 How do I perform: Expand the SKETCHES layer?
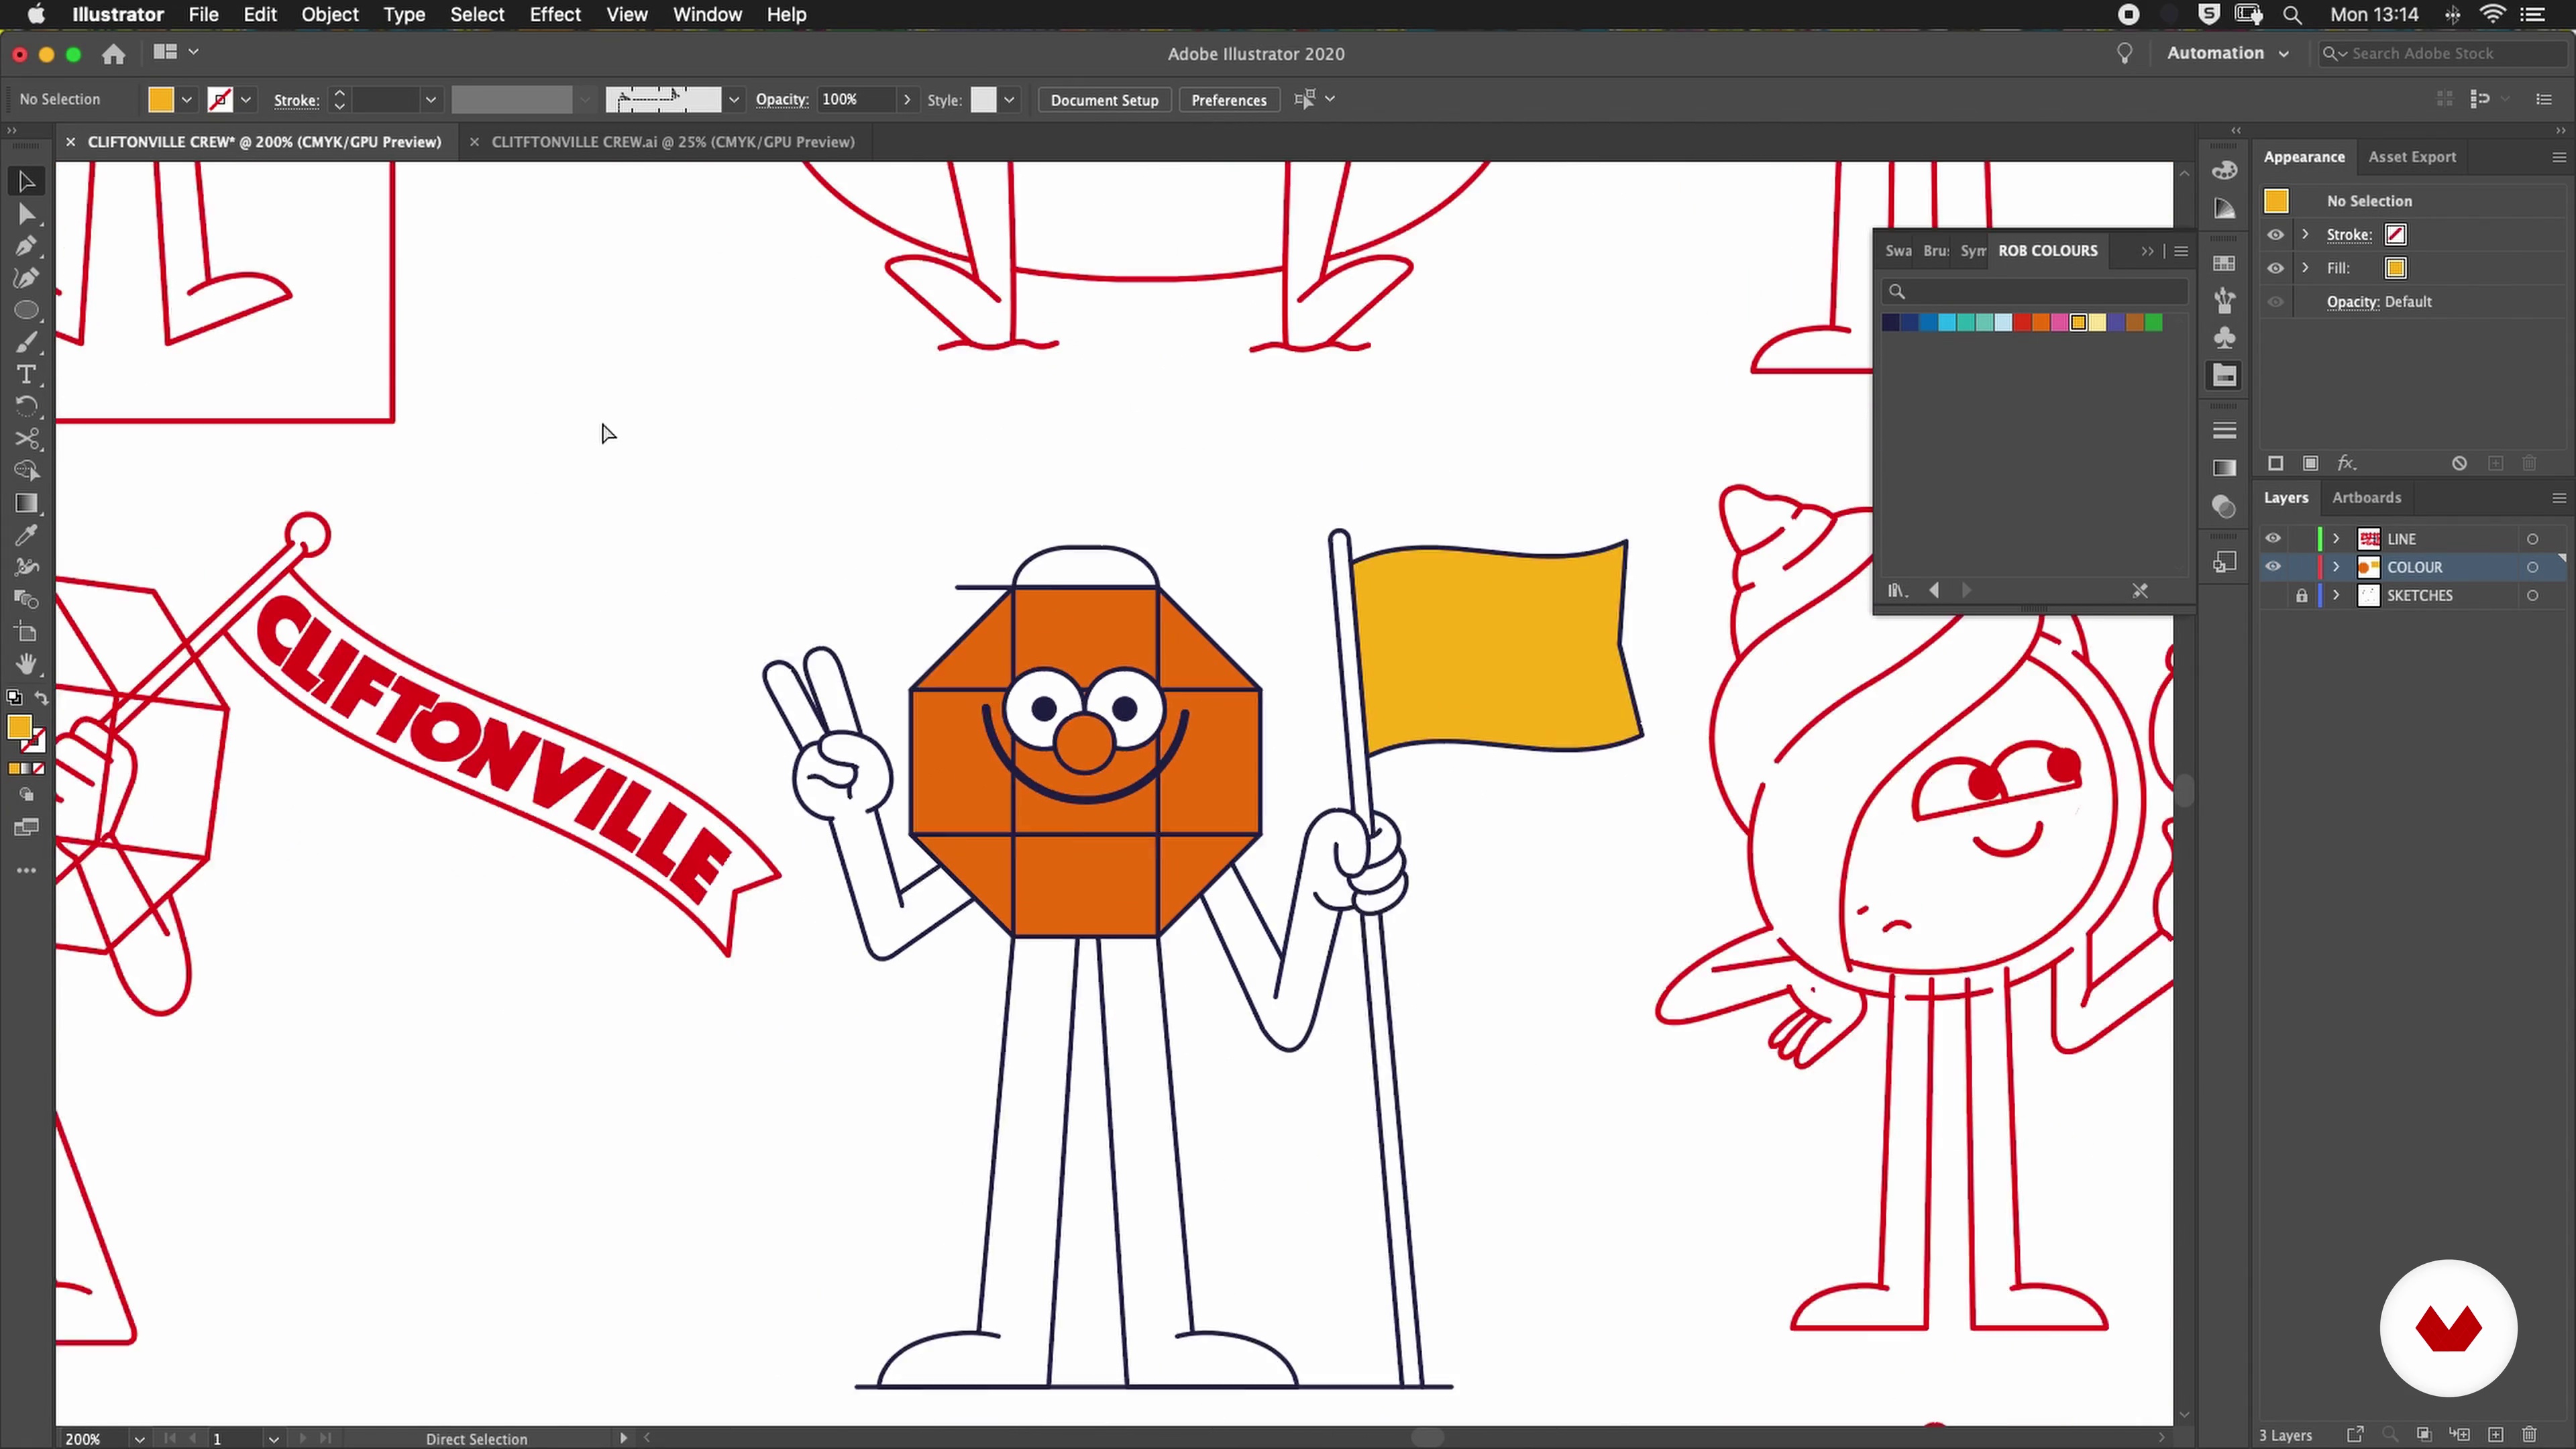coord(2337,595)
